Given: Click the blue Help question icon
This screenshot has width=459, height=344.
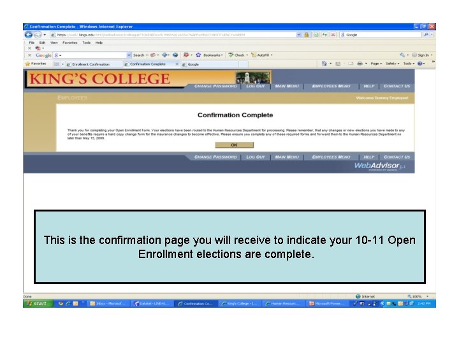Looking at the screenshot, I should (x=420, y=64).
